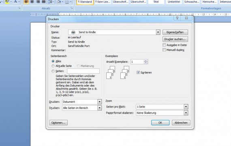Click the text highlight color icon
Image resolution: width=231 pixels, height=146 pixels.
click(7, 2)
